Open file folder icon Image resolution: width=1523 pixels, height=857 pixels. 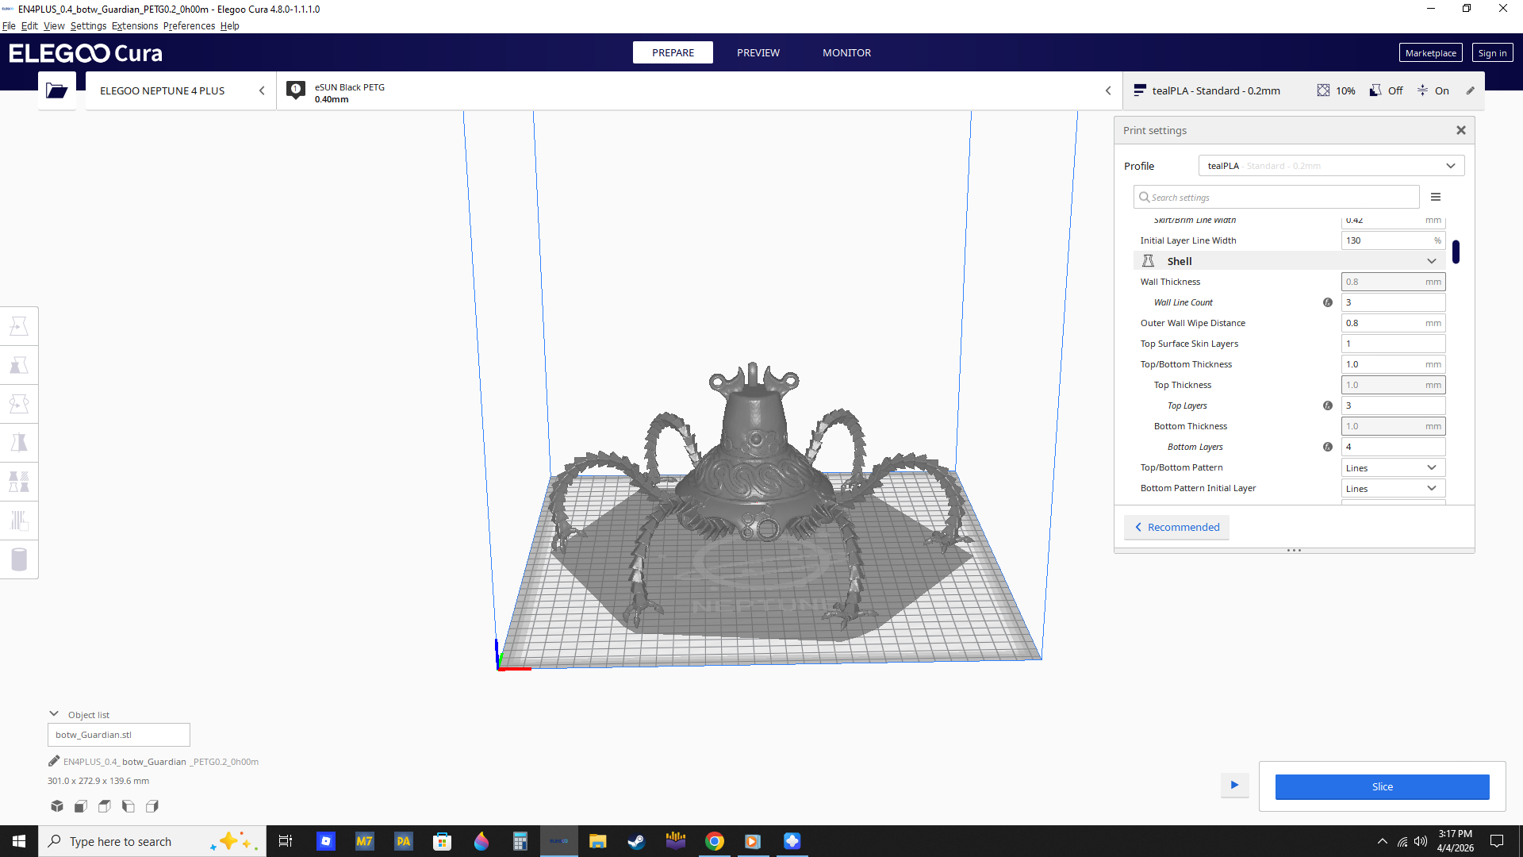(x=56, y=90)
